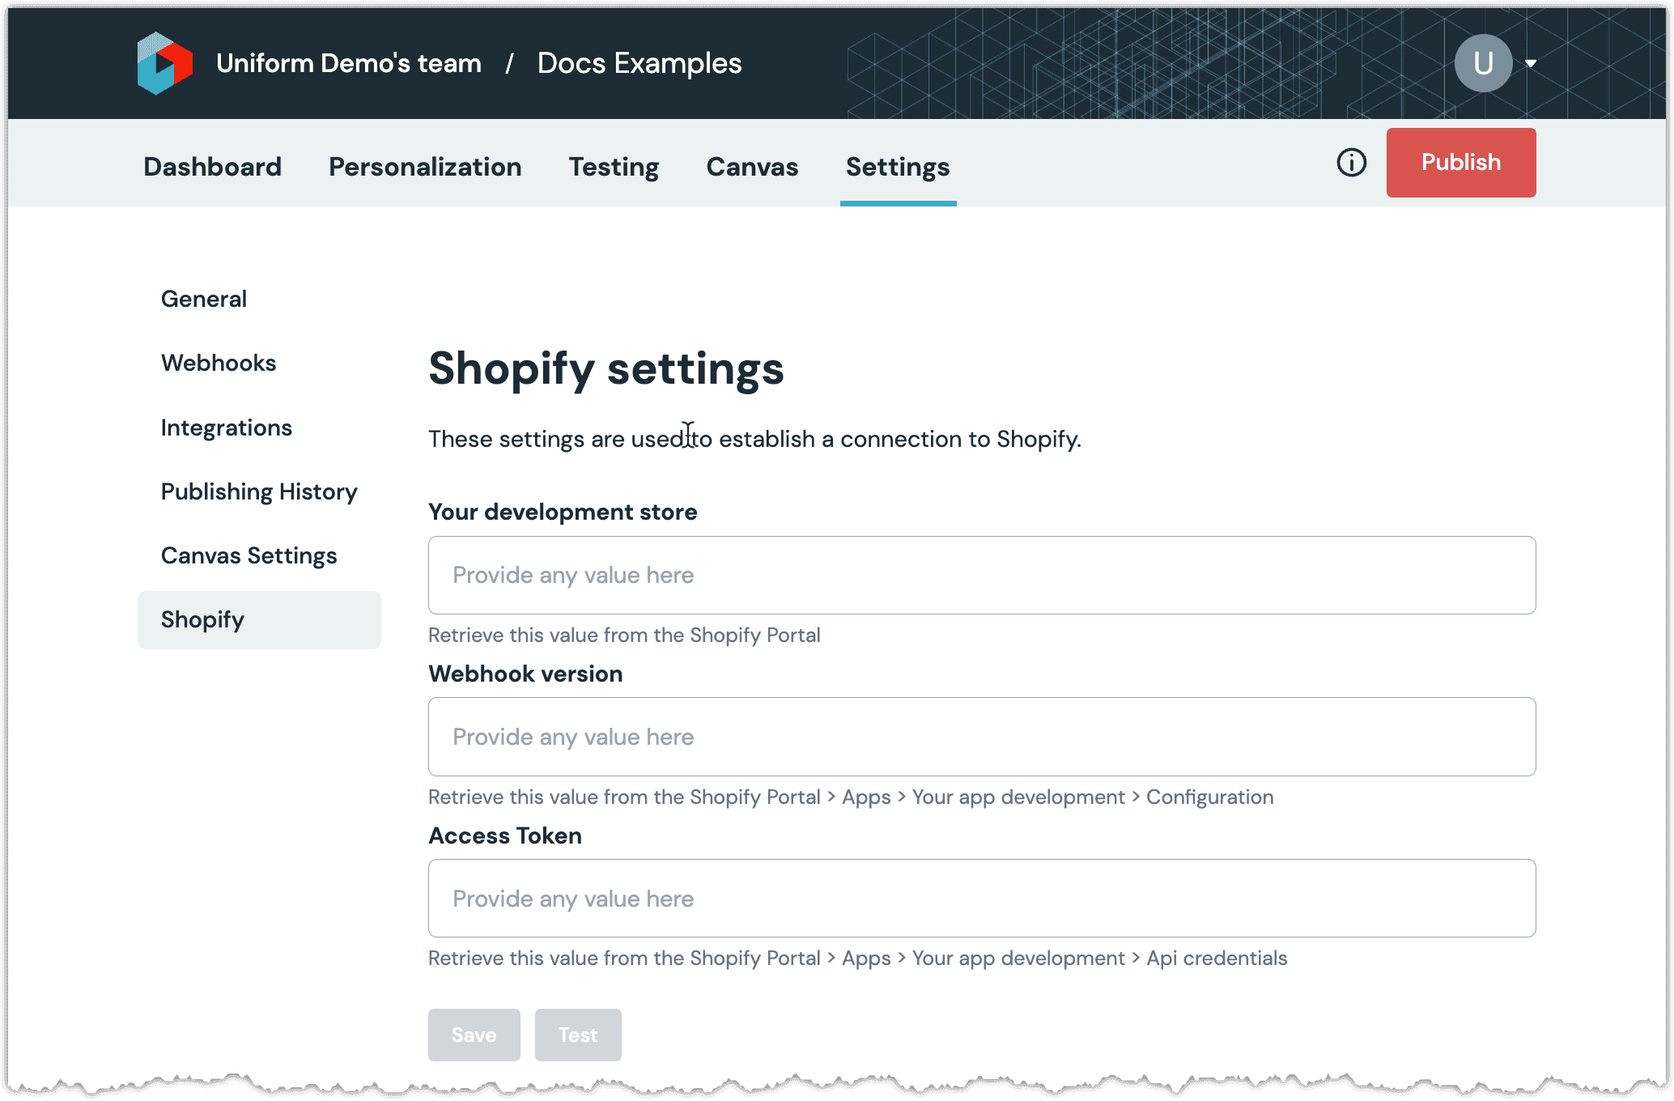The width and height of the screenshot is (1674, 1101).
Task: Click the hint ending in 'Configuration'
Action: click(x=851, y=797)
